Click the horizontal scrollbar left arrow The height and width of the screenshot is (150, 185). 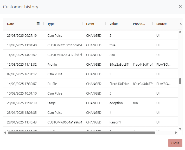tap(5, 133)
